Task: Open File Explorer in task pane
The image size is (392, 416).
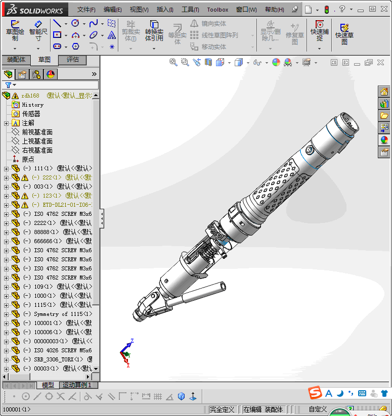Action: pos(384,116)
